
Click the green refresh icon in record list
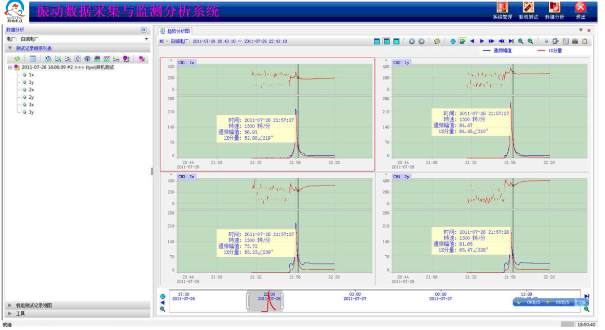17,59
